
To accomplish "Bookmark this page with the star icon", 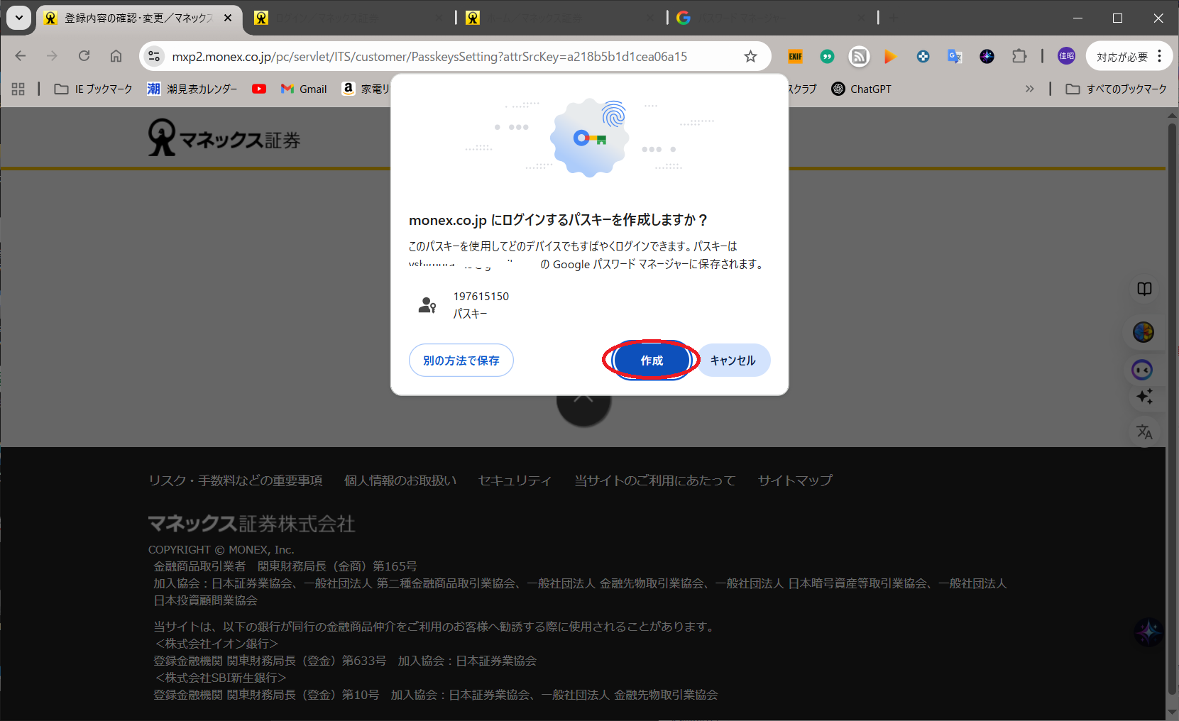I will pyautogui.click(x=750, y=57).
